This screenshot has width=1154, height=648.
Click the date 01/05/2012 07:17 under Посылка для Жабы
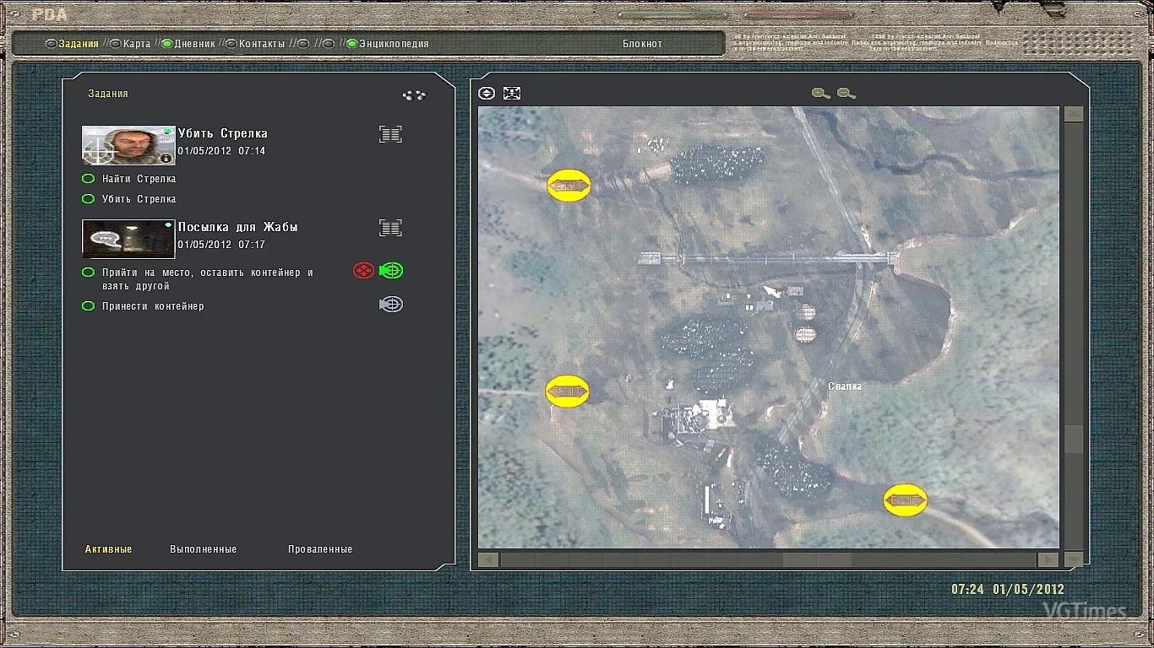click(x=221, y=245)
